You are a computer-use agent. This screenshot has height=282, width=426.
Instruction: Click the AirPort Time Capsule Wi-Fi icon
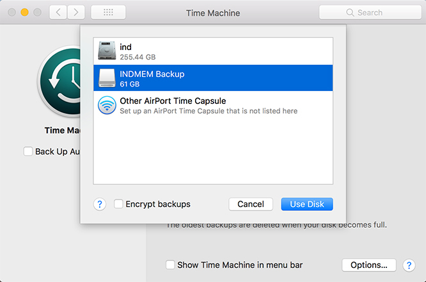(x=107, y=105)
